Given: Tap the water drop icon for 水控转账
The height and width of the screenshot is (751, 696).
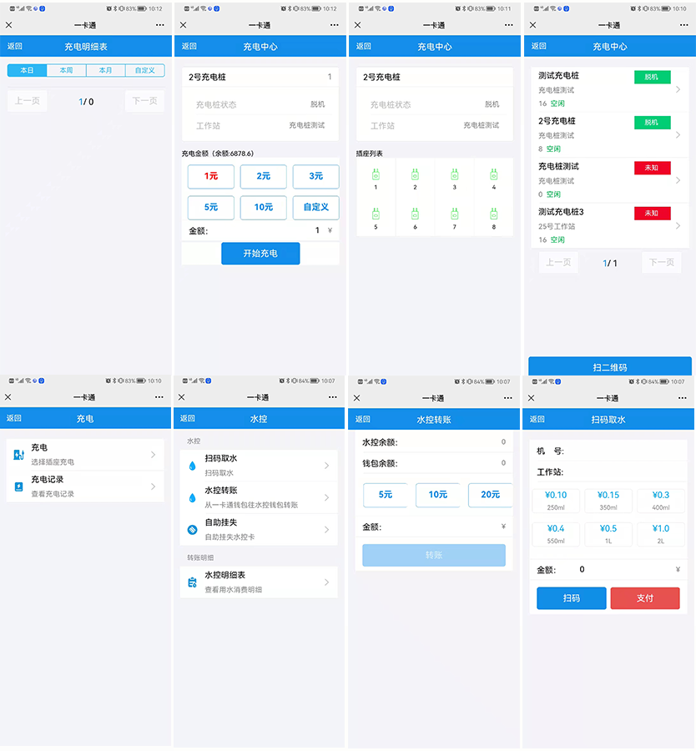Looking at the screenshot, I should [x=193, y=497].
